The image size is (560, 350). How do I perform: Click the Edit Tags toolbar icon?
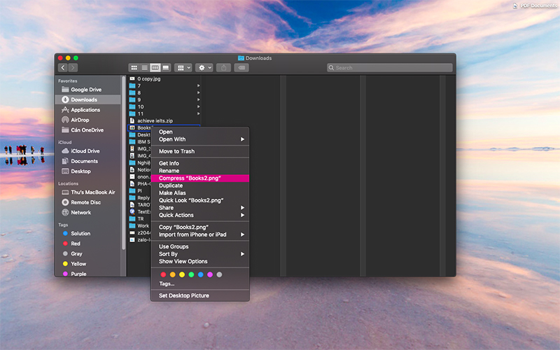241,68
